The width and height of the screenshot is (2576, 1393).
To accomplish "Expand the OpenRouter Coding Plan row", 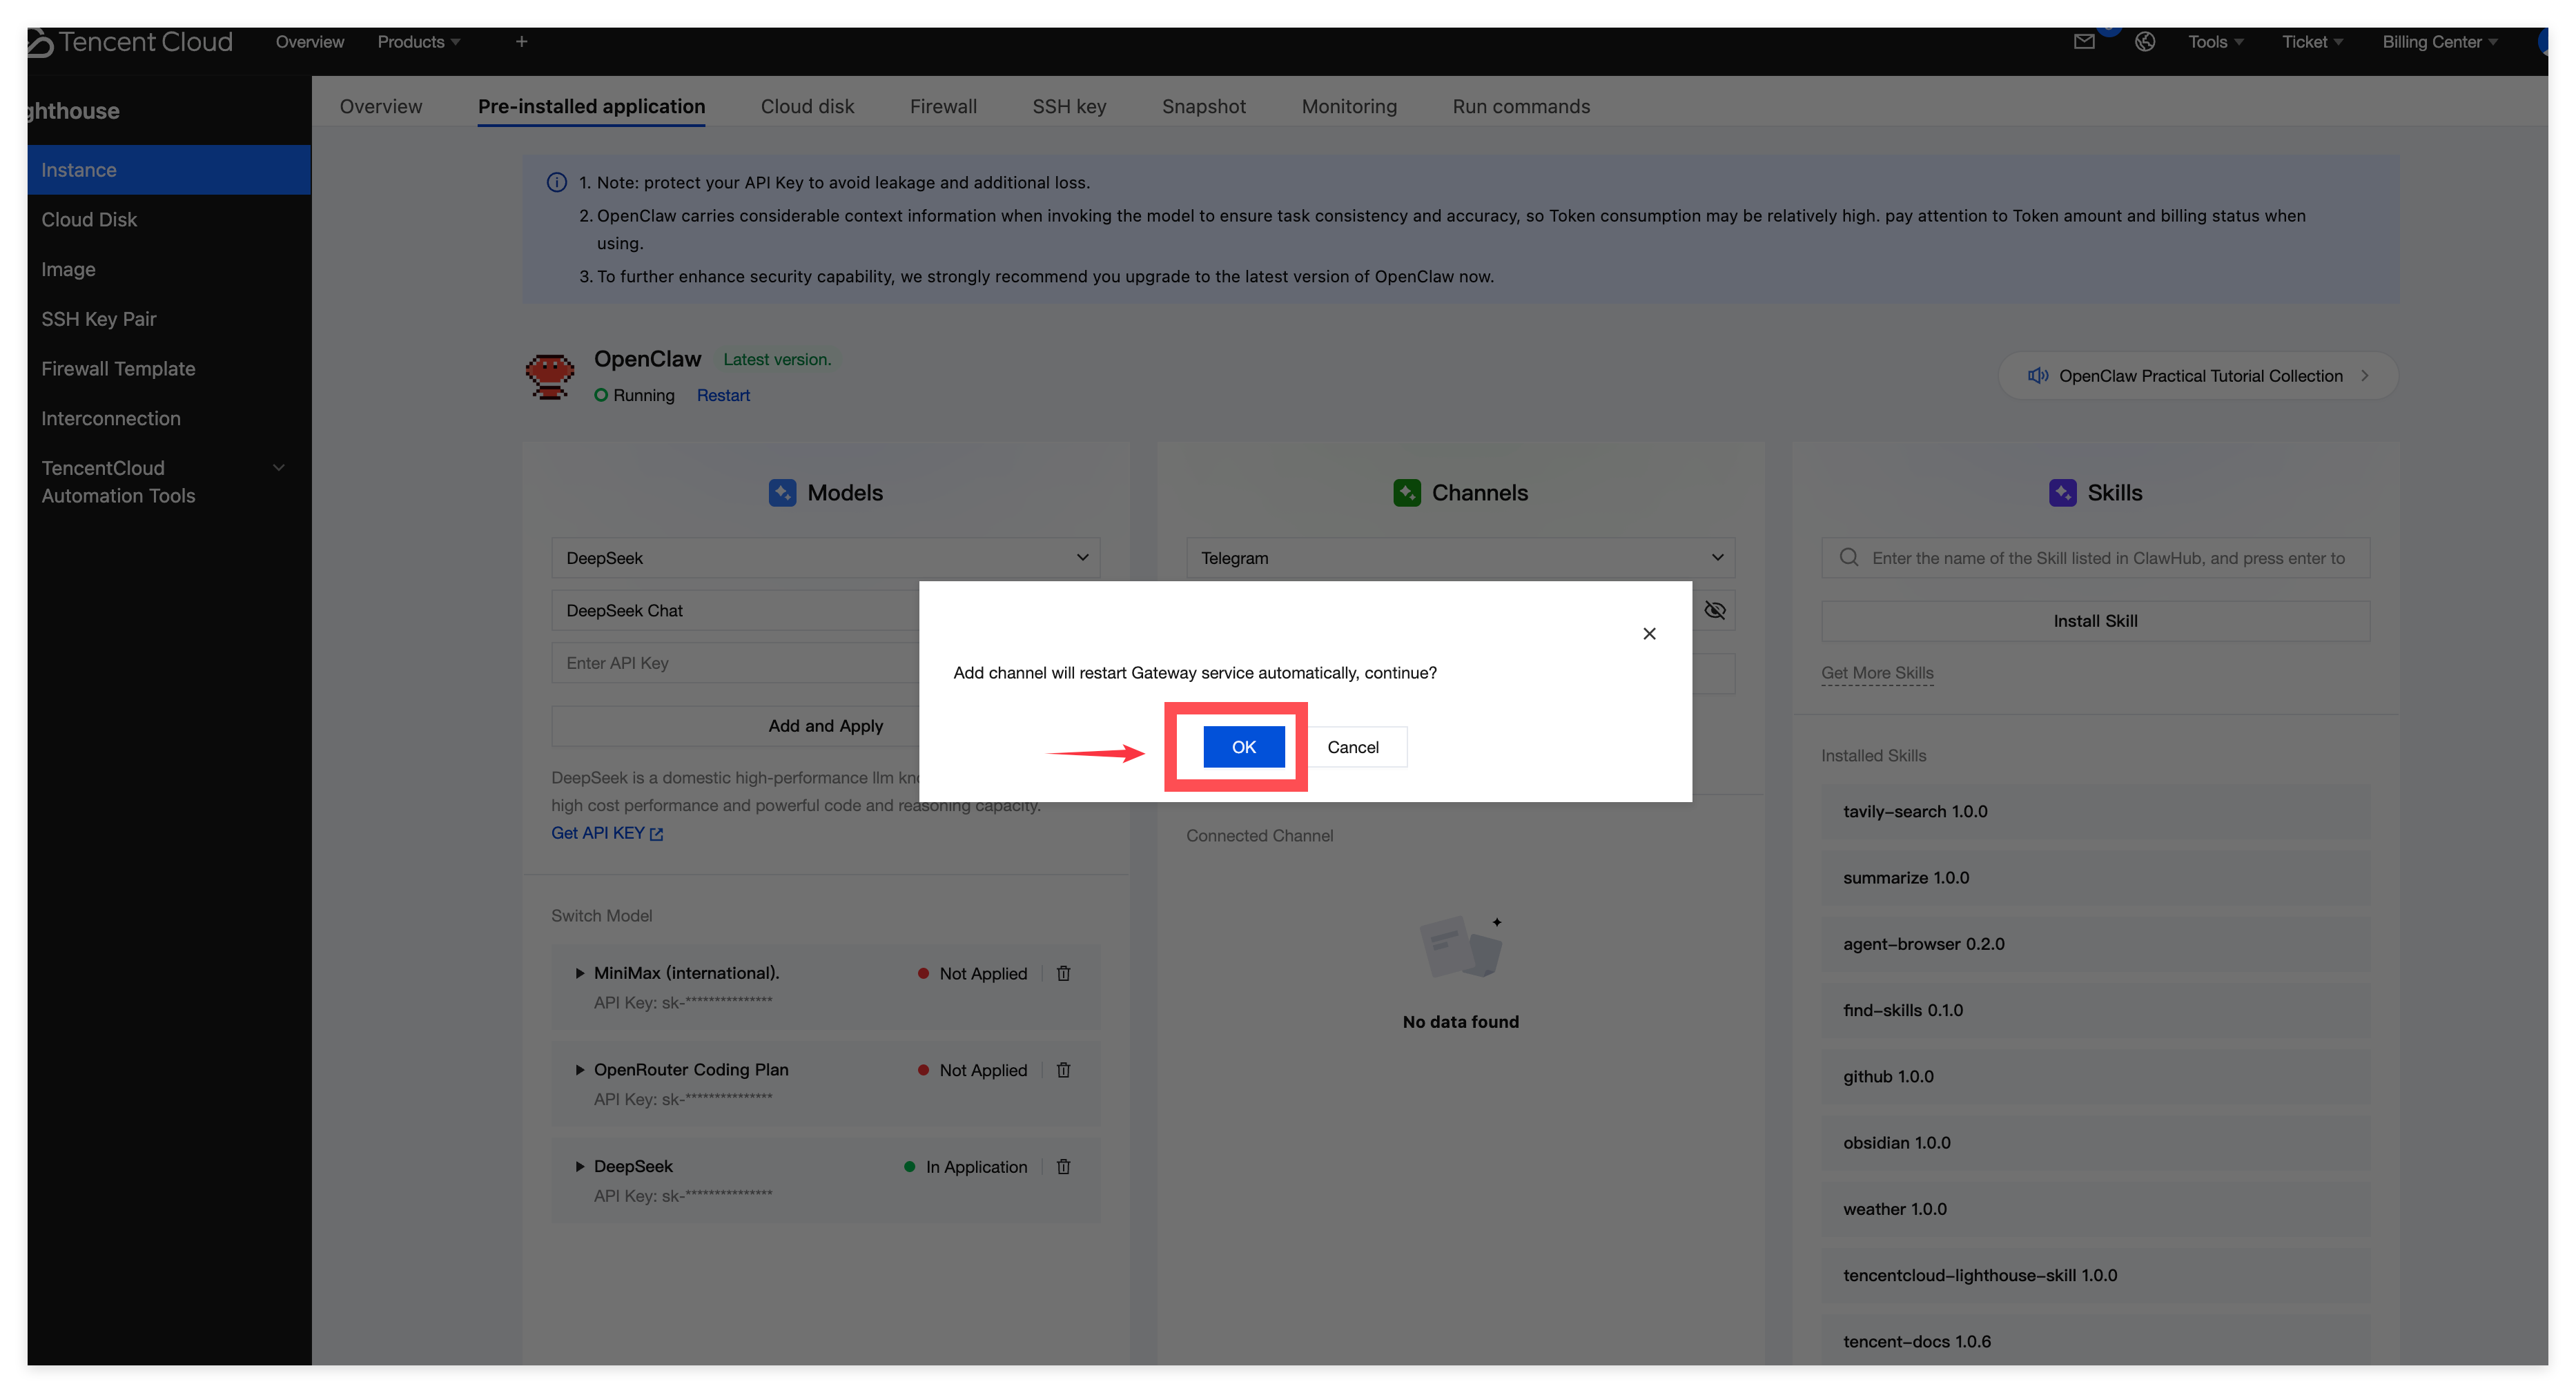I will click(x=580, y=1070).
